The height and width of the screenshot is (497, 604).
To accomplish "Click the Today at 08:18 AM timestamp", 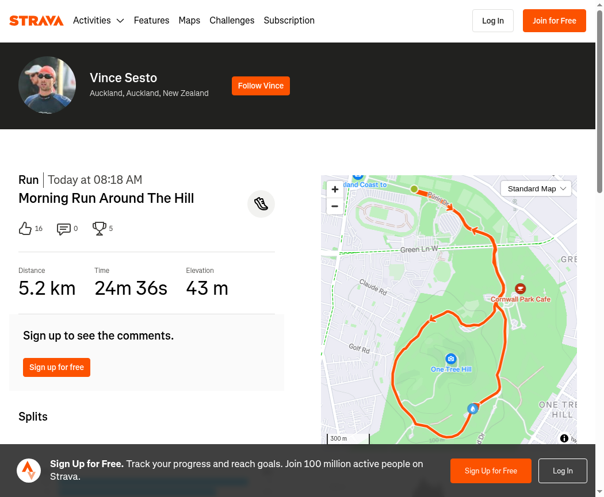I will [95, 180].
